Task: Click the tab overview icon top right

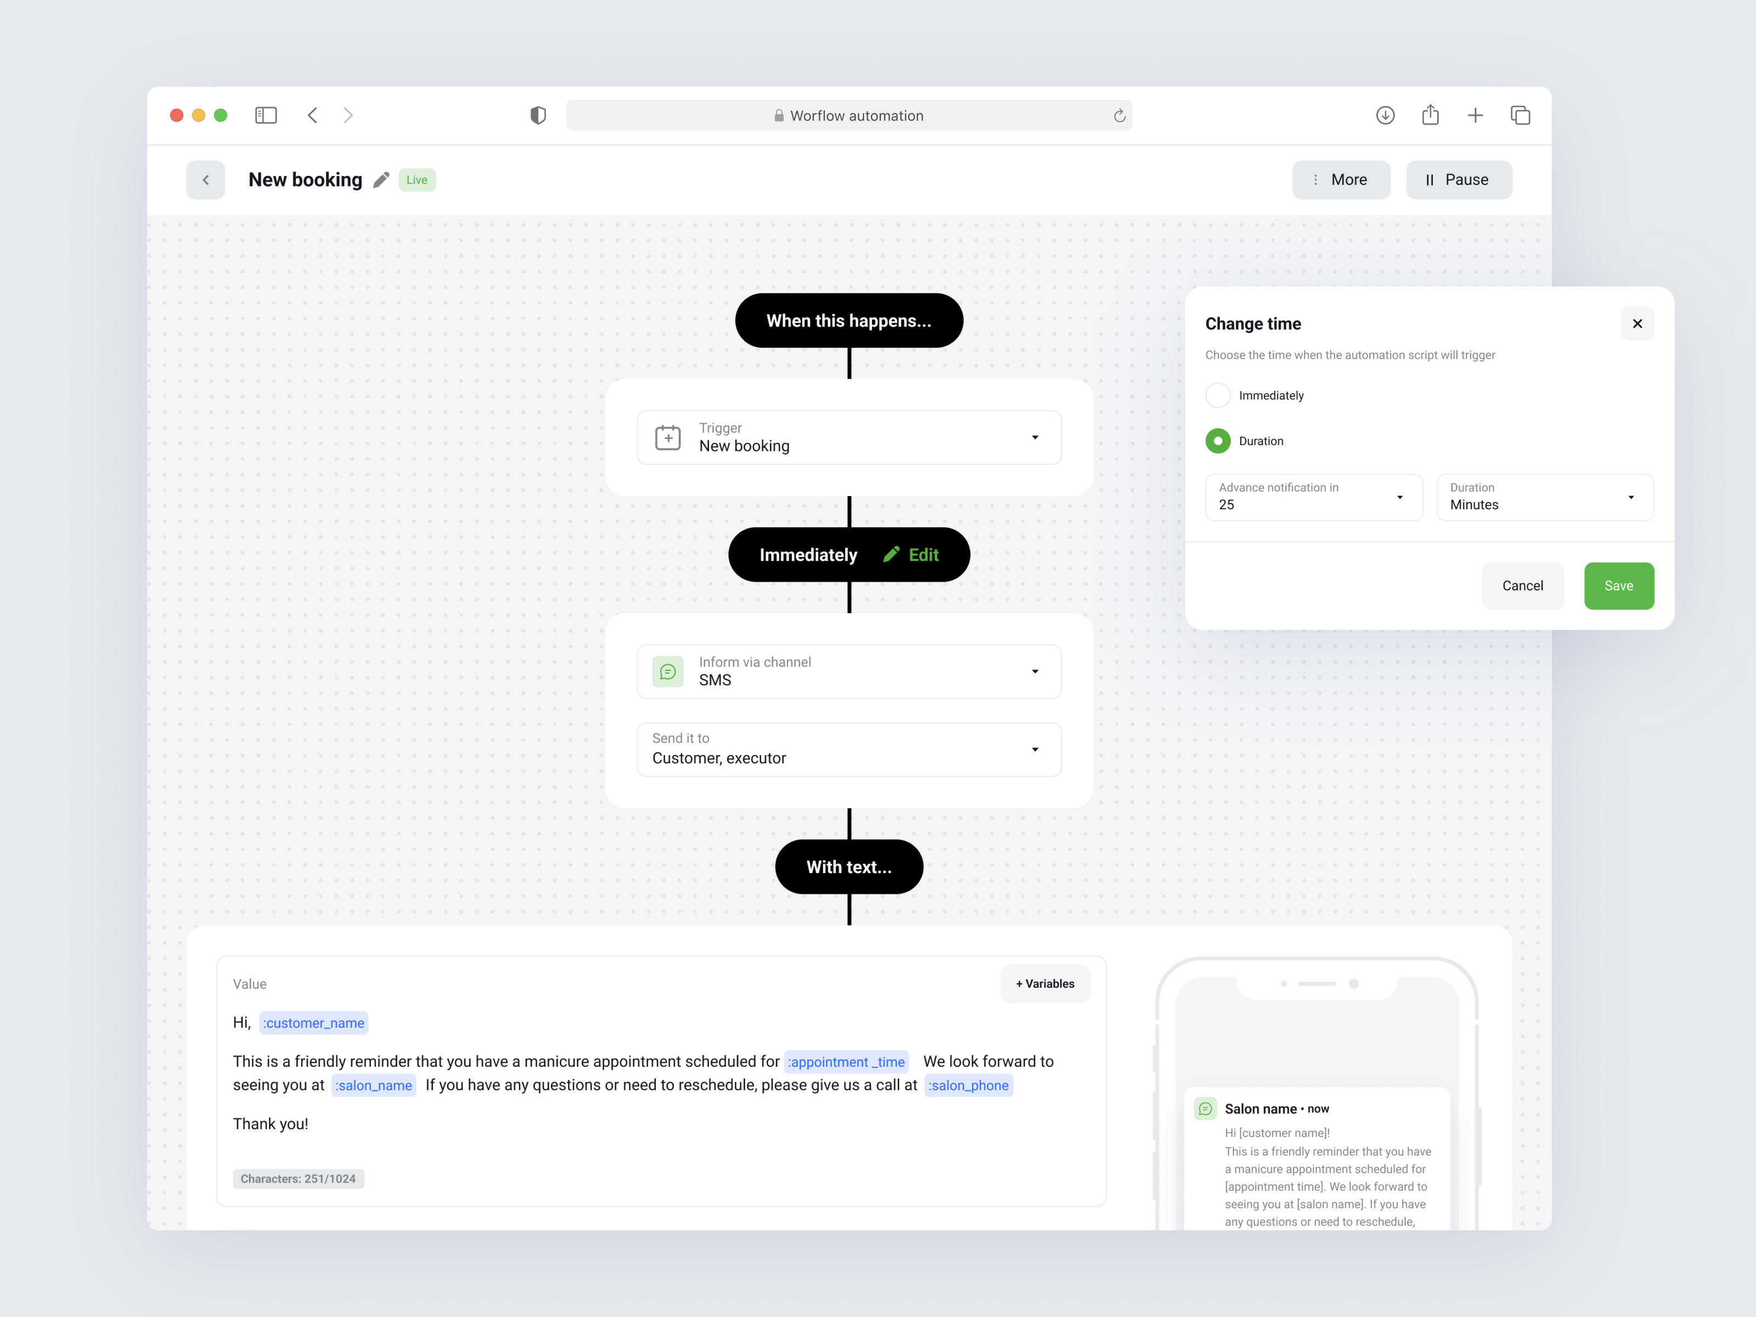Action: [x=1521, y=115]
